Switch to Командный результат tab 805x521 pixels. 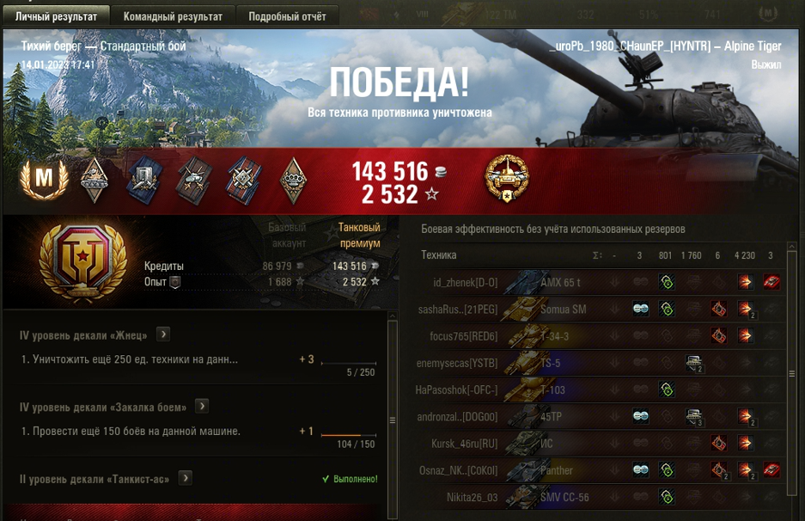[173, 16]
